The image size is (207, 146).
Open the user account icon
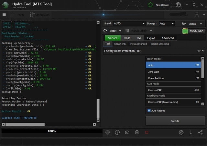pyautogui.click(x=197, y=15)
